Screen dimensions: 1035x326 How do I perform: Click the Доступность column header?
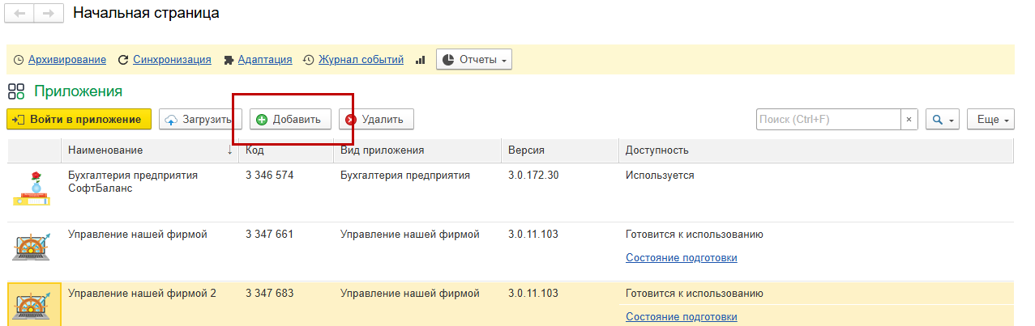816,150
